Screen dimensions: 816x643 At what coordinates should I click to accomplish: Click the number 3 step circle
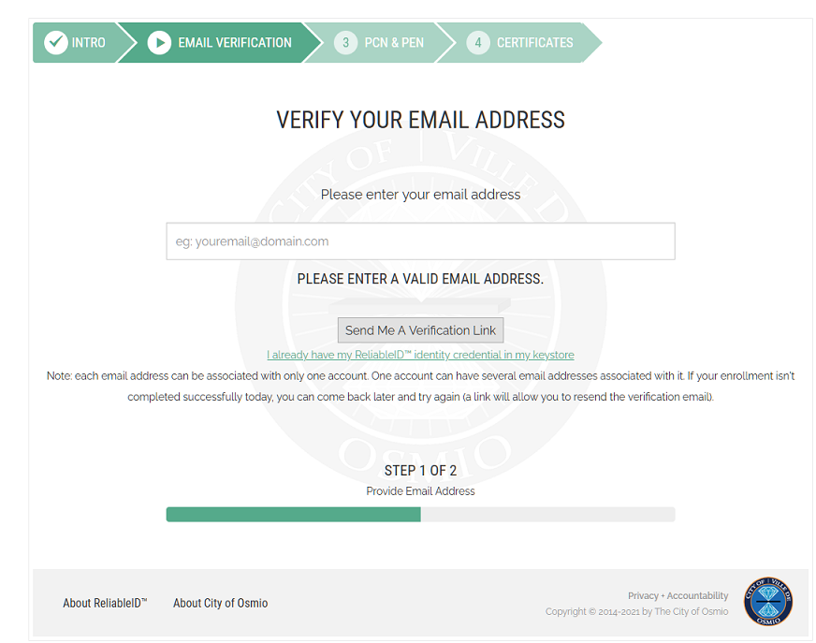(x=345, y=42)
